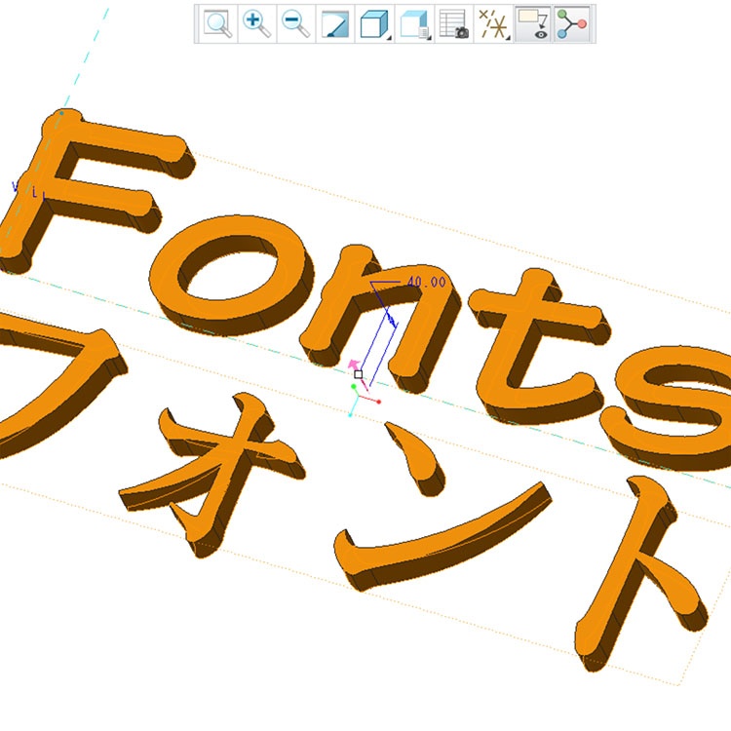Viewport: 731px width, 731px height.
Task: Repaint the graphics window
Action: point(335,24)
